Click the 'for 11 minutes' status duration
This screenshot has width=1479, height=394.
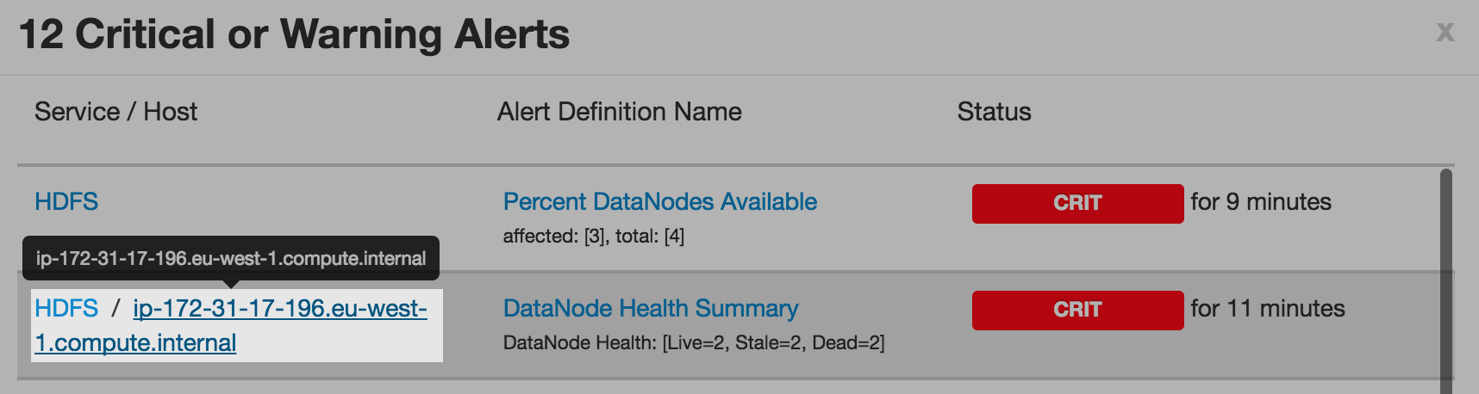point(1267,309)
